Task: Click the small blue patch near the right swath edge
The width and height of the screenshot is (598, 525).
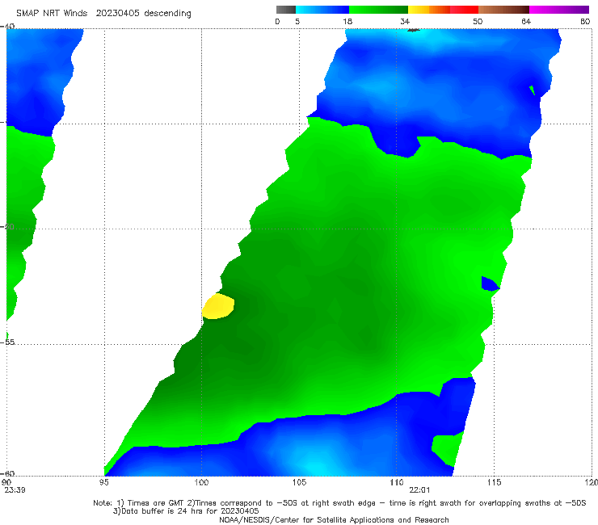Action: tap(490, 283)
